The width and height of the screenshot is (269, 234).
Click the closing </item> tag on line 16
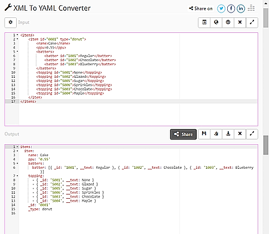click(35, 98)
